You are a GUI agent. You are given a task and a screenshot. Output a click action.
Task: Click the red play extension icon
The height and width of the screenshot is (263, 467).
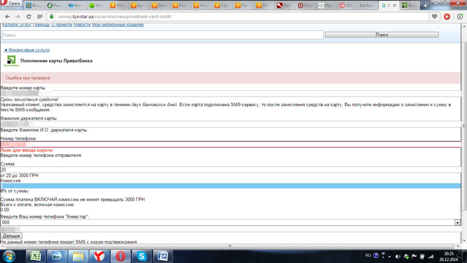click(x=447, y=17)
